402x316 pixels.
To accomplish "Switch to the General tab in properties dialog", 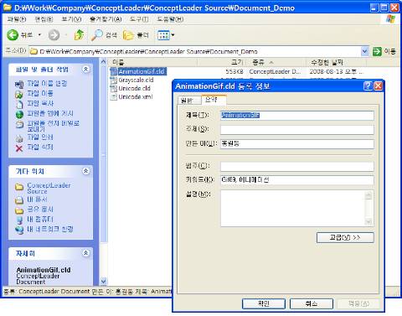I will click(x=189, y=101).
